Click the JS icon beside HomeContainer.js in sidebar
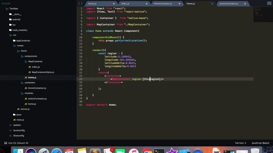The height and width of the screenshot is (153, 273). point(26,88)
